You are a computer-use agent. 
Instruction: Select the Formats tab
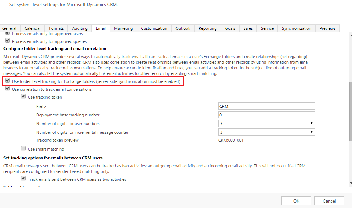point(56,28)
